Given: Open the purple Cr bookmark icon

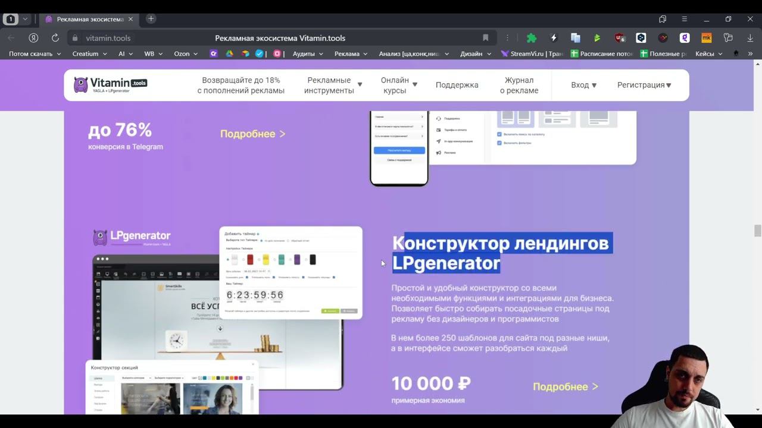Looking at the screenshot, I should tap(214, 53).
